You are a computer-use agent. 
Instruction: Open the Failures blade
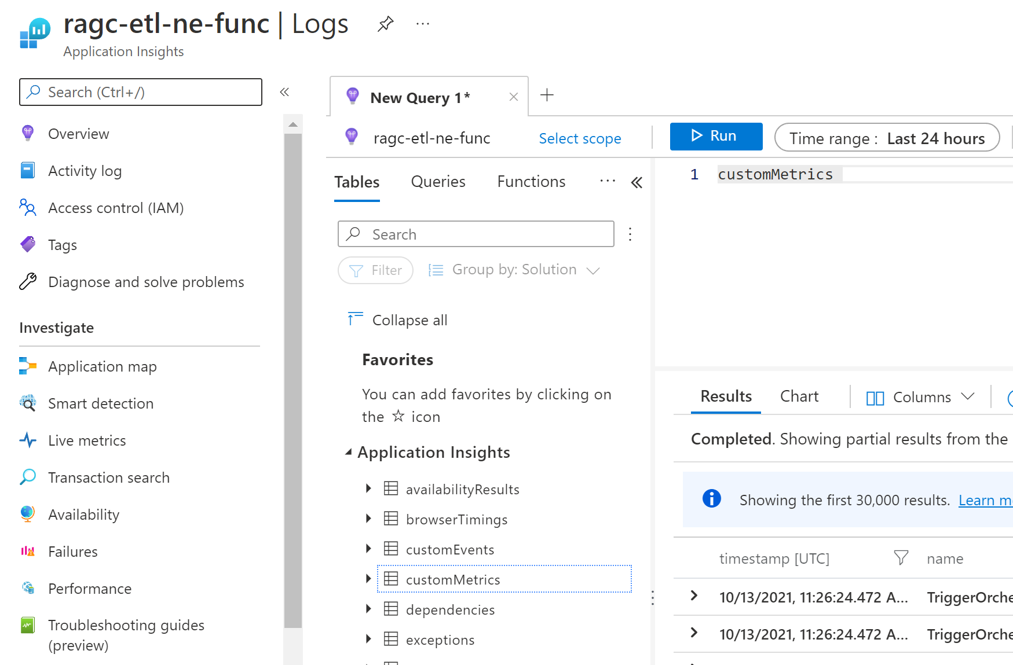73,551
